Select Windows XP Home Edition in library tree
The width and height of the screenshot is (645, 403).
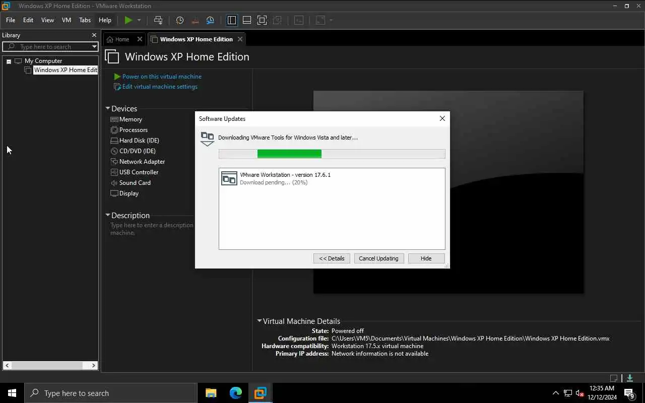pyautogui.click(x=66, y=70)
